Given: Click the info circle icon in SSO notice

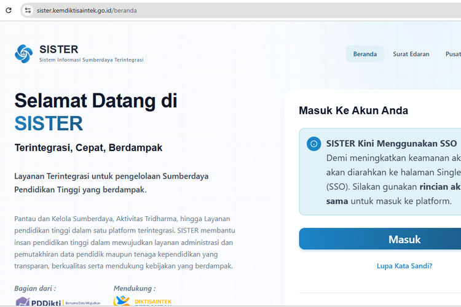Looking at the screenshot, I should pos(313,144).
